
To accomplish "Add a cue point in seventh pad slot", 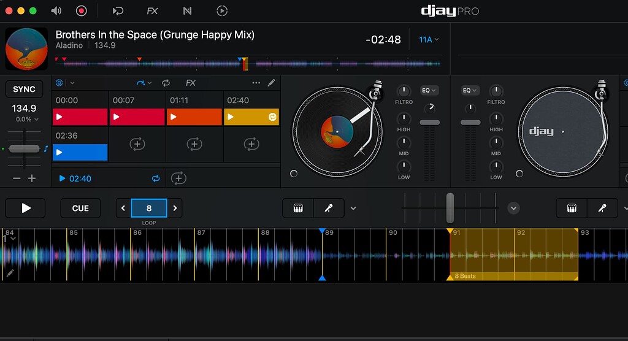I will point(194,144).
